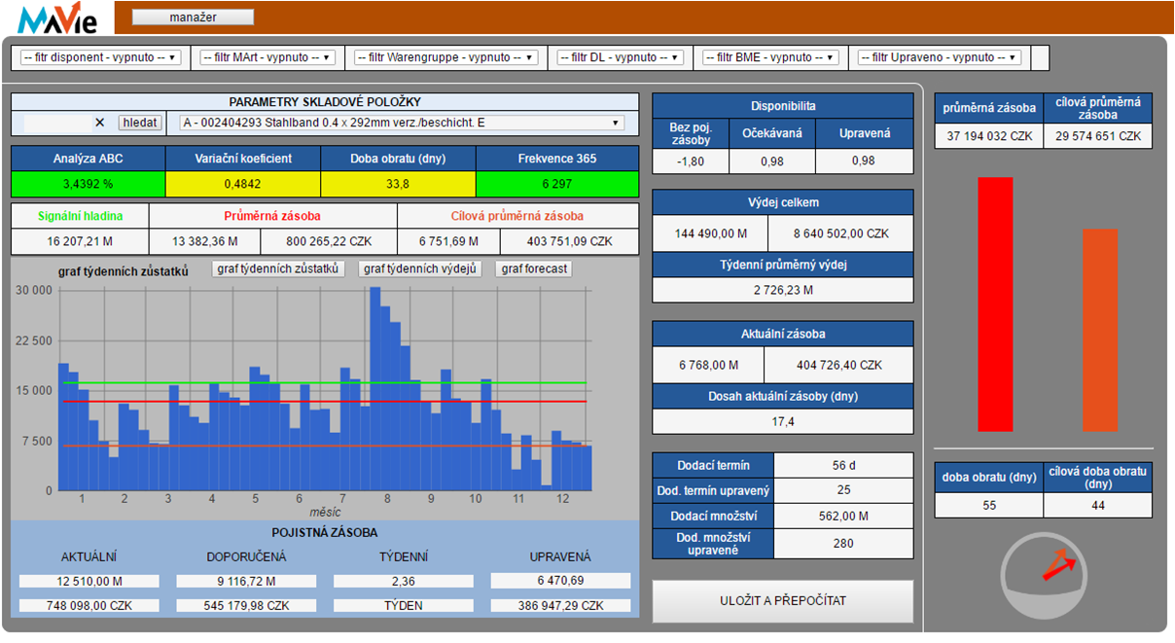The height and width of the screenshot is (643, 1175).
Task: Edit Dod. termín upravený value 25
Action: [x=844, y=490]
